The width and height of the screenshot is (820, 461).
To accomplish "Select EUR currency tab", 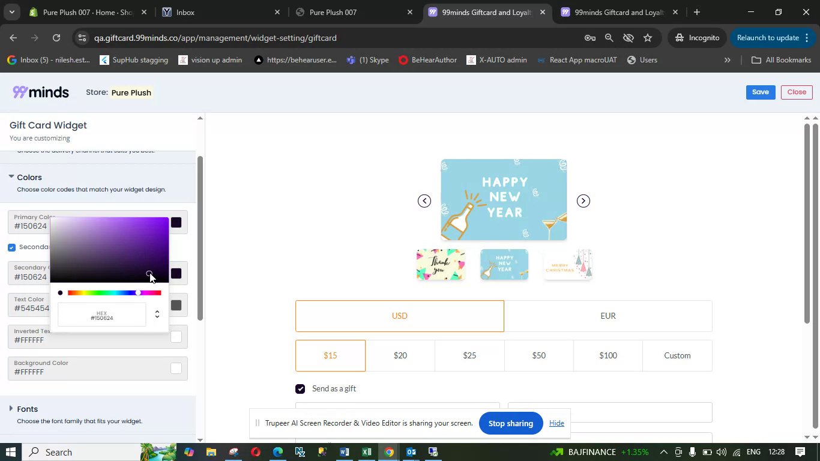I will coord(608,316).
